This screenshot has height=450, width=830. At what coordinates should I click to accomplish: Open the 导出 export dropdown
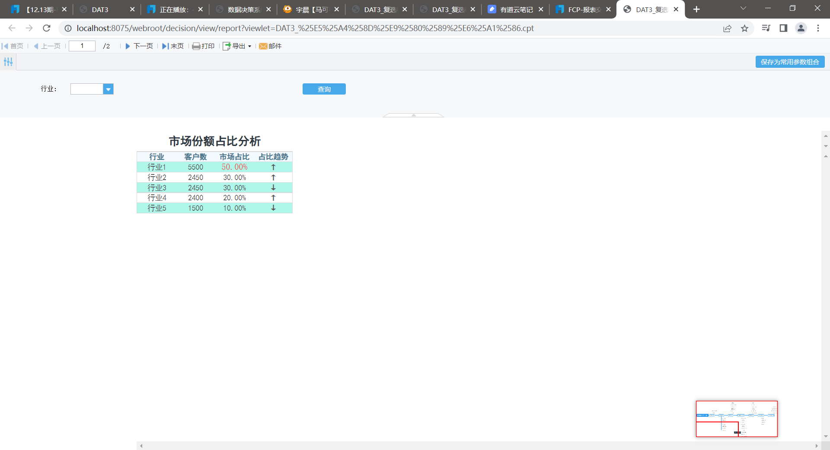tap(237, 46)
